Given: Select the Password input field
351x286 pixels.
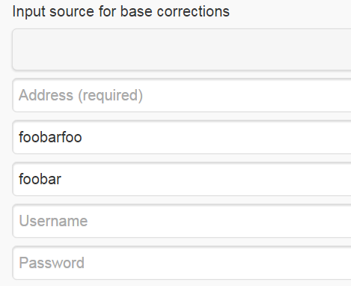Looking at the screenshot, I should [182, 263].
